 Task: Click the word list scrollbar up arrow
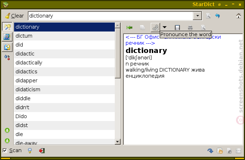(x=118, y=25)
